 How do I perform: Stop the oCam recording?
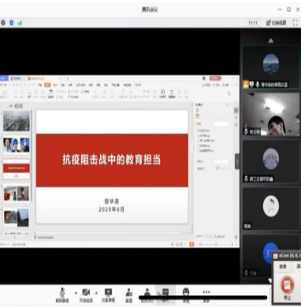coord(287,287)
